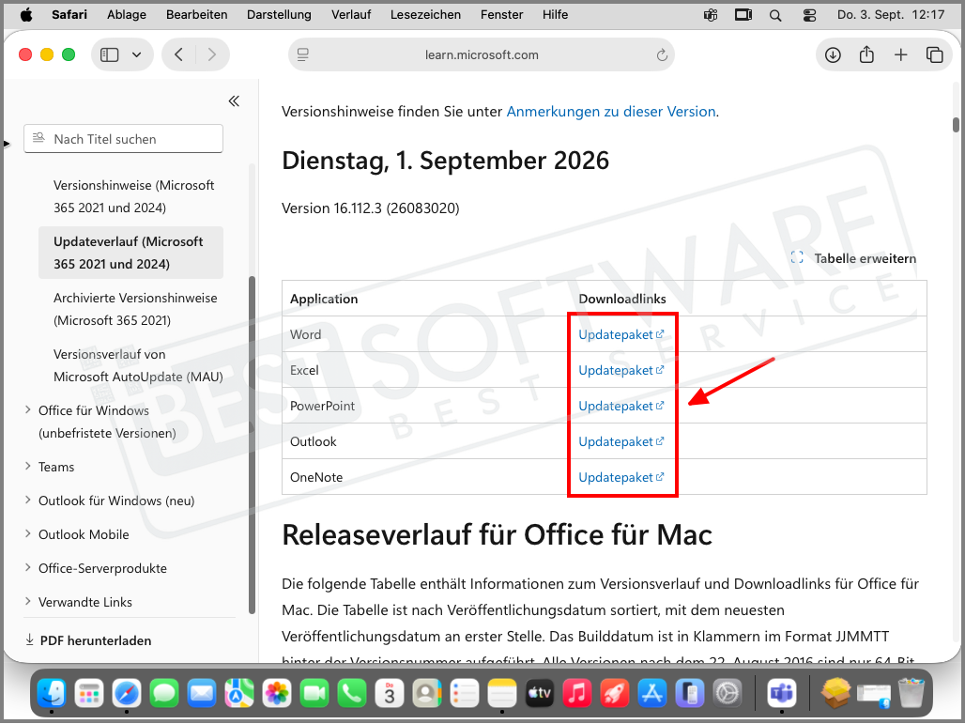Open Launchpad apps grid in Dock
965x724 pixels.
point(89,694)
